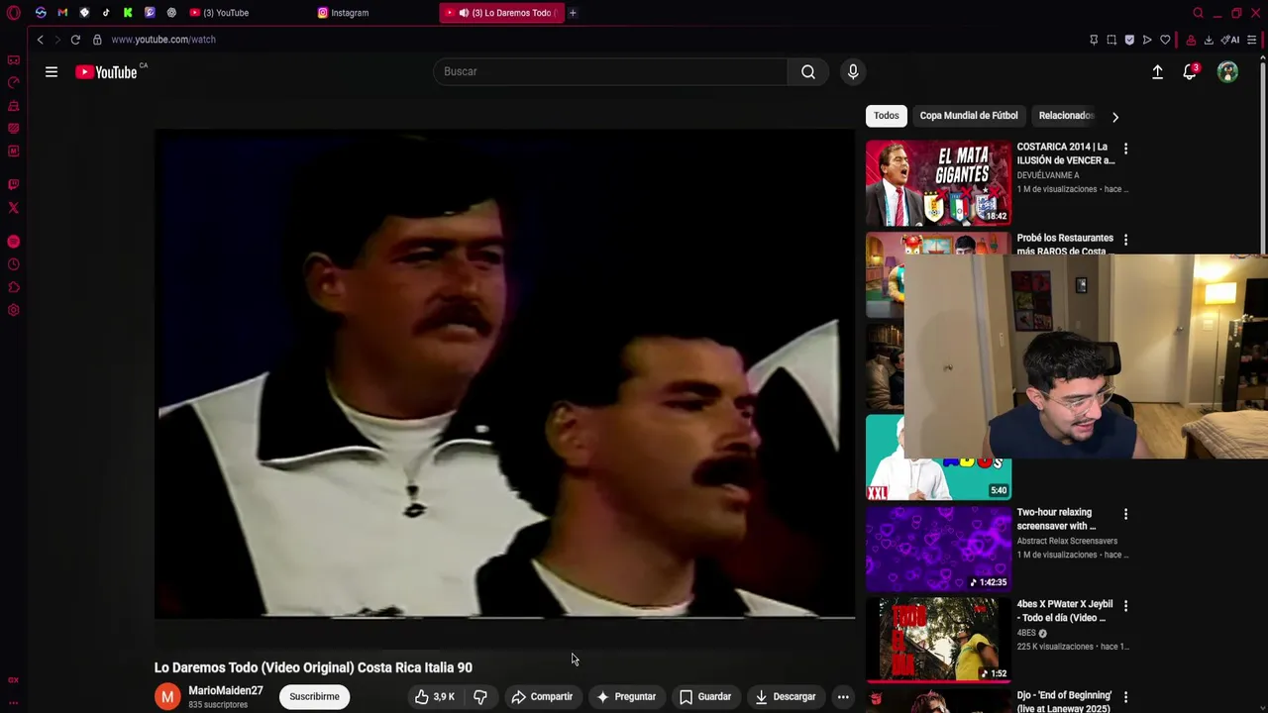Open MarioMaiden27 channel avatar

[167, 696]
